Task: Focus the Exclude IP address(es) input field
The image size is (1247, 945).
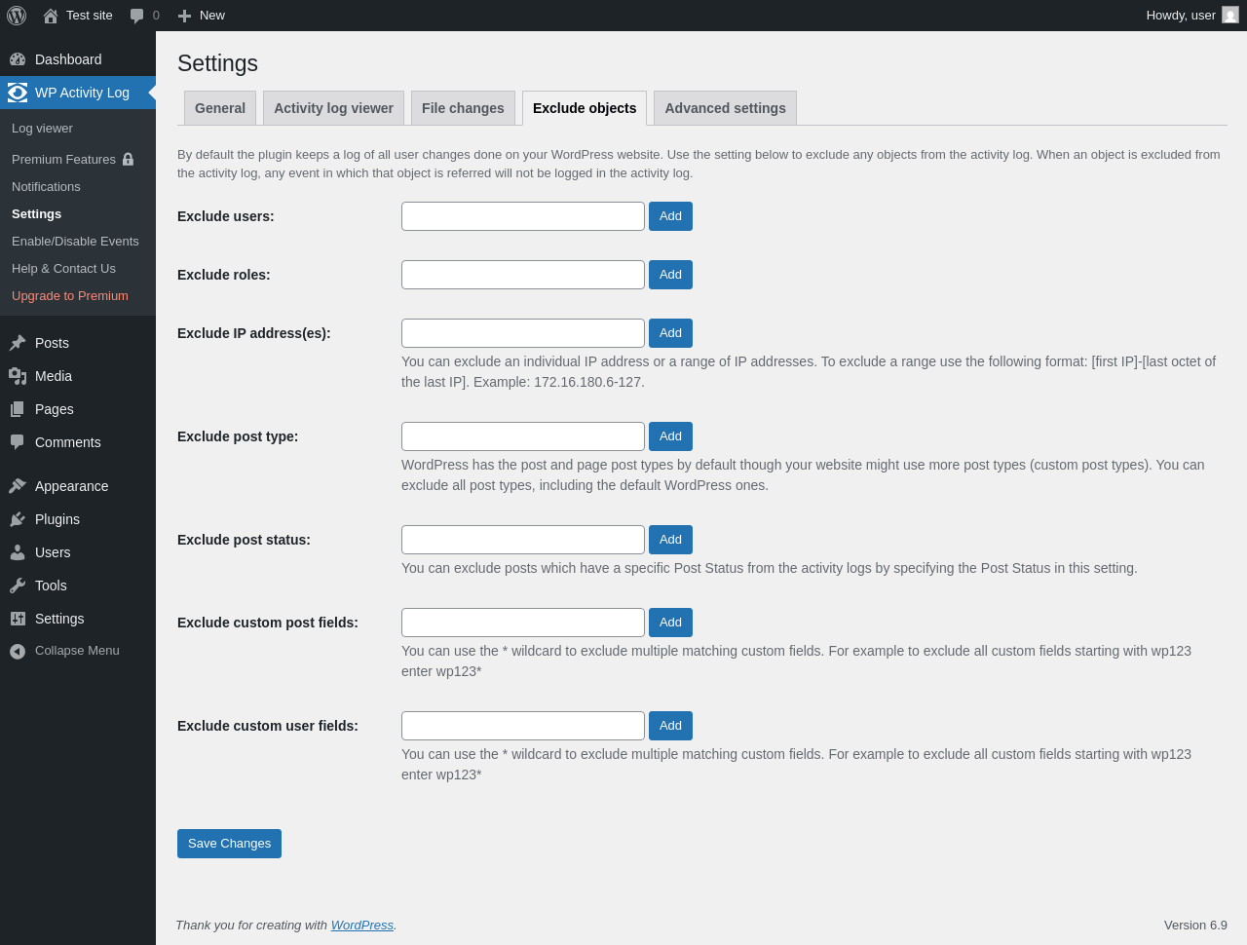Action: [523, 333]
